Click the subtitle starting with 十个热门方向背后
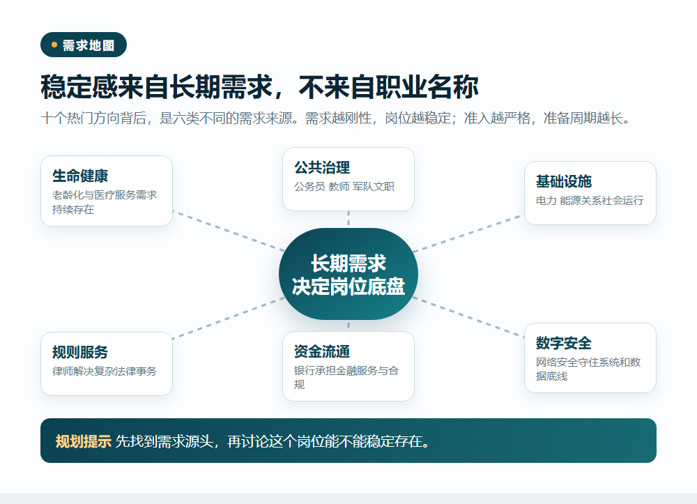The image size is (697, 504). pyautogui.click(x=336, y=119)
